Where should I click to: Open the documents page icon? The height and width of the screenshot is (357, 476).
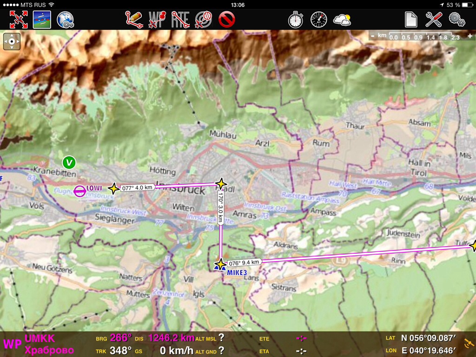pos(411,20)
